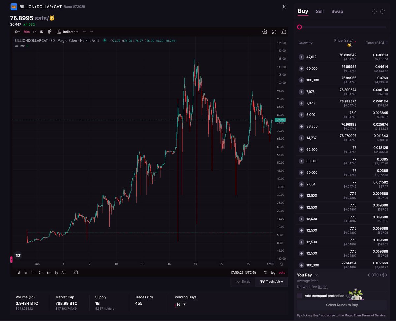Set chart range to 1y
The height and width of the screenshot is (321, 396).
[56, 273]
